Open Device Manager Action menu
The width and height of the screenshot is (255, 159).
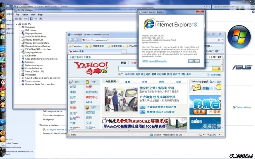coord(25,15)
